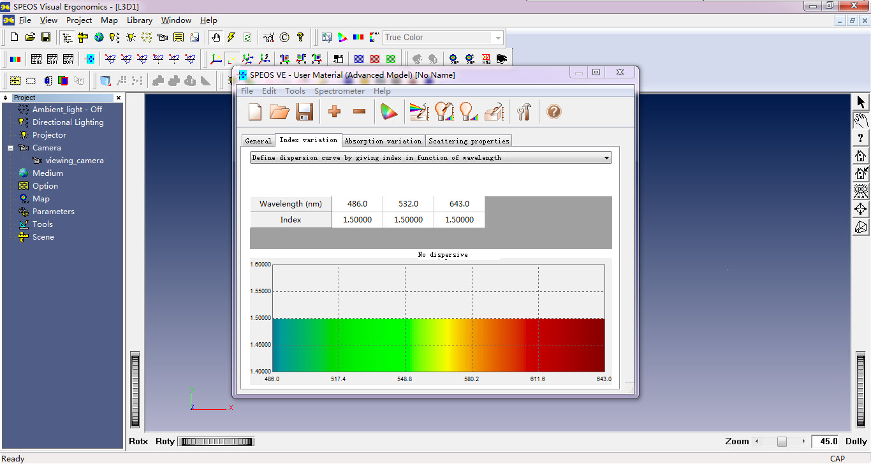The image size is (871, 464).
Task: Click the Roty rotation wheel
Action: (x=216, y=441)
